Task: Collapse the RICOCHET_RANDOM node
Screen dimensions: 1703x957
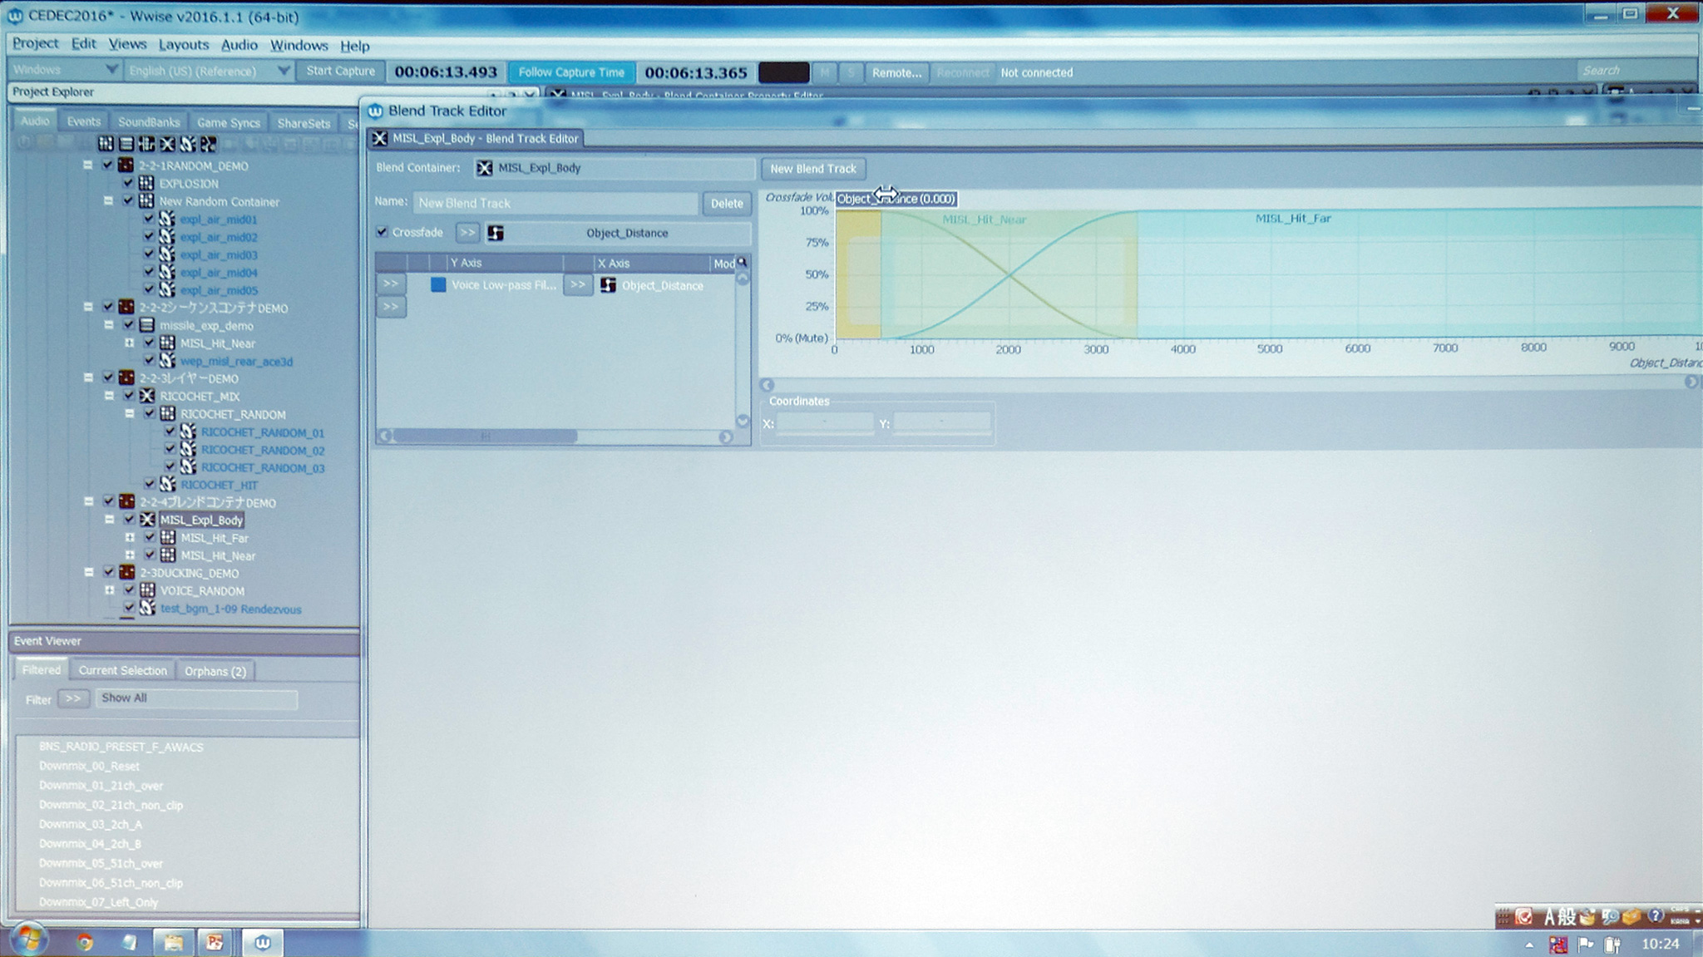Action: point(130,413)
